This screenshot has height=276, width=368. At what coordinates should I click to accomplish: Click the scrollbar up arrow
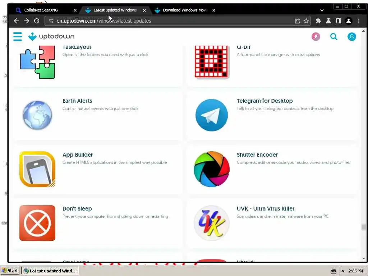pyautogui.click(x=364, y=31)
